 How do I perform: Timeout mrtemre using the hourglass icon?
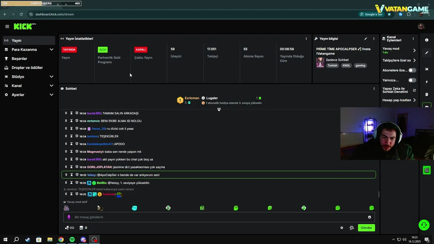tap(72, 121)
